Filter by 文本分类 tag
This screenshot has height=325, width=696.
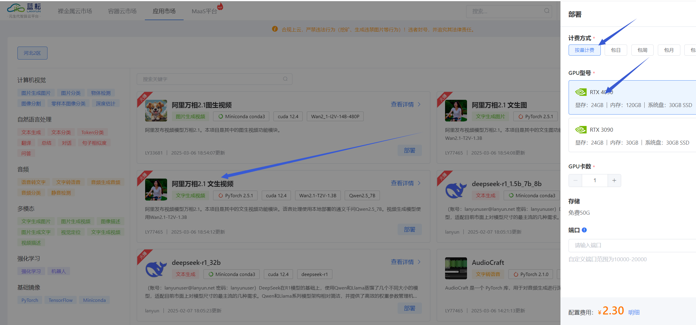[x=61, y=132]
